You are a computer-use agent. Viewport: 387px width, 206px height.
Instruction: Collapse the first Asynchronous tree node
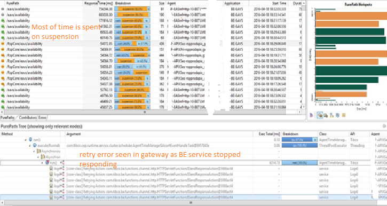34,151
